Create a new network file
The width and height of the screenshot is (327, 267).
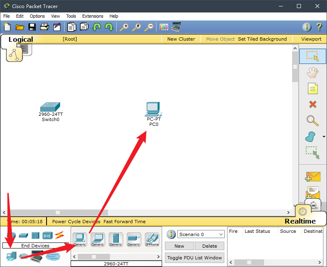point(7,27)
